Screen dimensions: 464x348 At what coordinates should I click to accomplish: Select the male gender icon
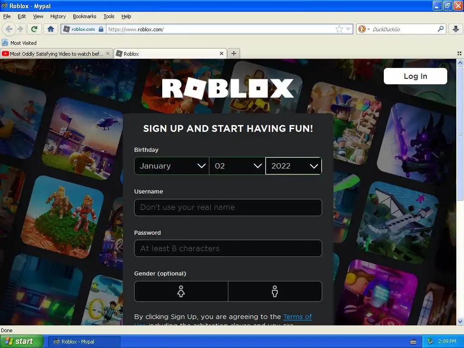point(275,291)
